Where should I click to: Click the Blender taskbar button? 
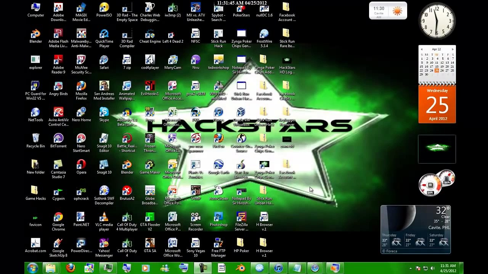click(x=241, y=268)
